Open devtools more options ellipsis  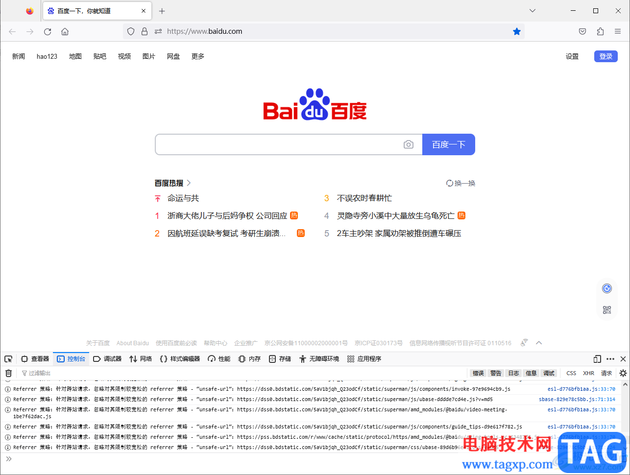[x=610, y=359]
